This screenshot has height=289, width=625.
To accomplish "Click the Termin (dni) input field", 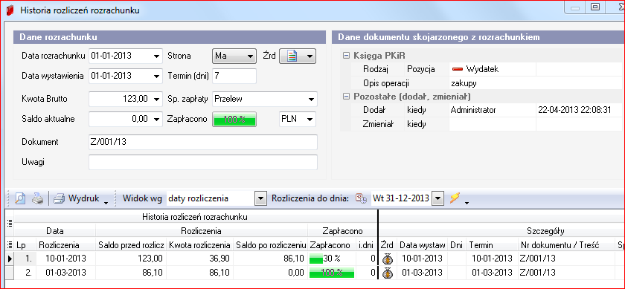I will coord(234,76).
